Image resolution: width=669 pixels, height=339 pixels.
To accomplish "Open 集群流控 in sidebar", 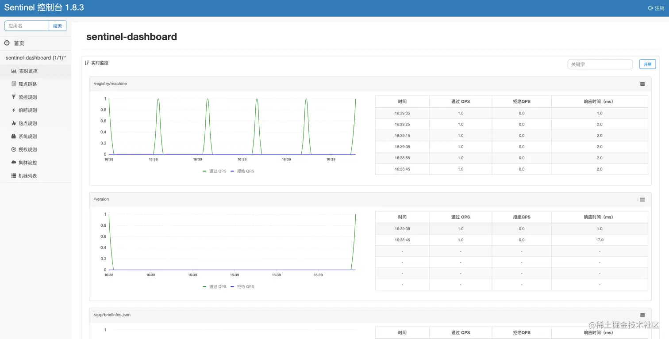I will pos(35,163).
